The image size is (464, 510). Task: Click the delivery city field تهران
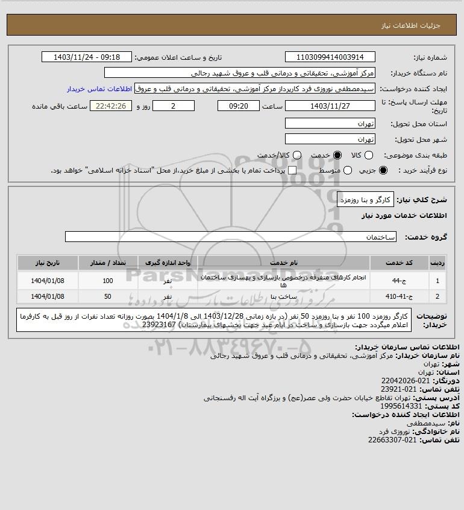coord(330,139)
